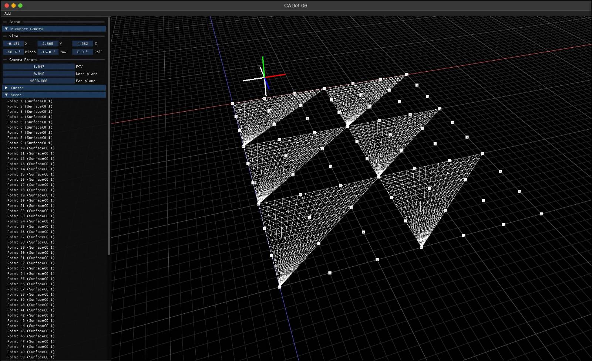This screenshot has height=361, width=592.
Task: Click the Pitch angle field
Action: [13, 52]
